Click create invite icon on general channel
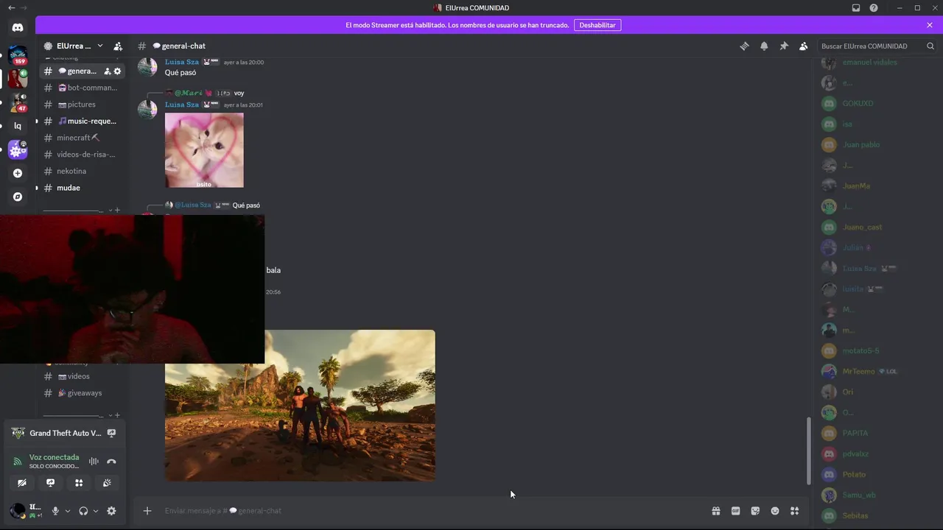Screen dimensions: 943x530 click(x=108, y=71)
